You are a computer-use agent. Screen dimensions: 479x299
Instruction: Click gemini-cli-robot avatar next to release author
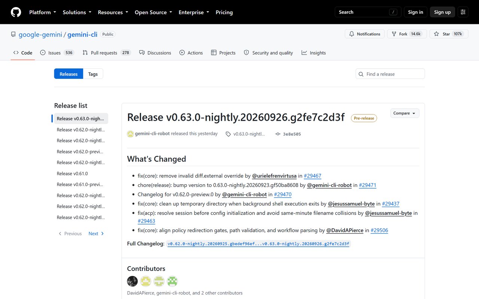click(x=130, y=134)
